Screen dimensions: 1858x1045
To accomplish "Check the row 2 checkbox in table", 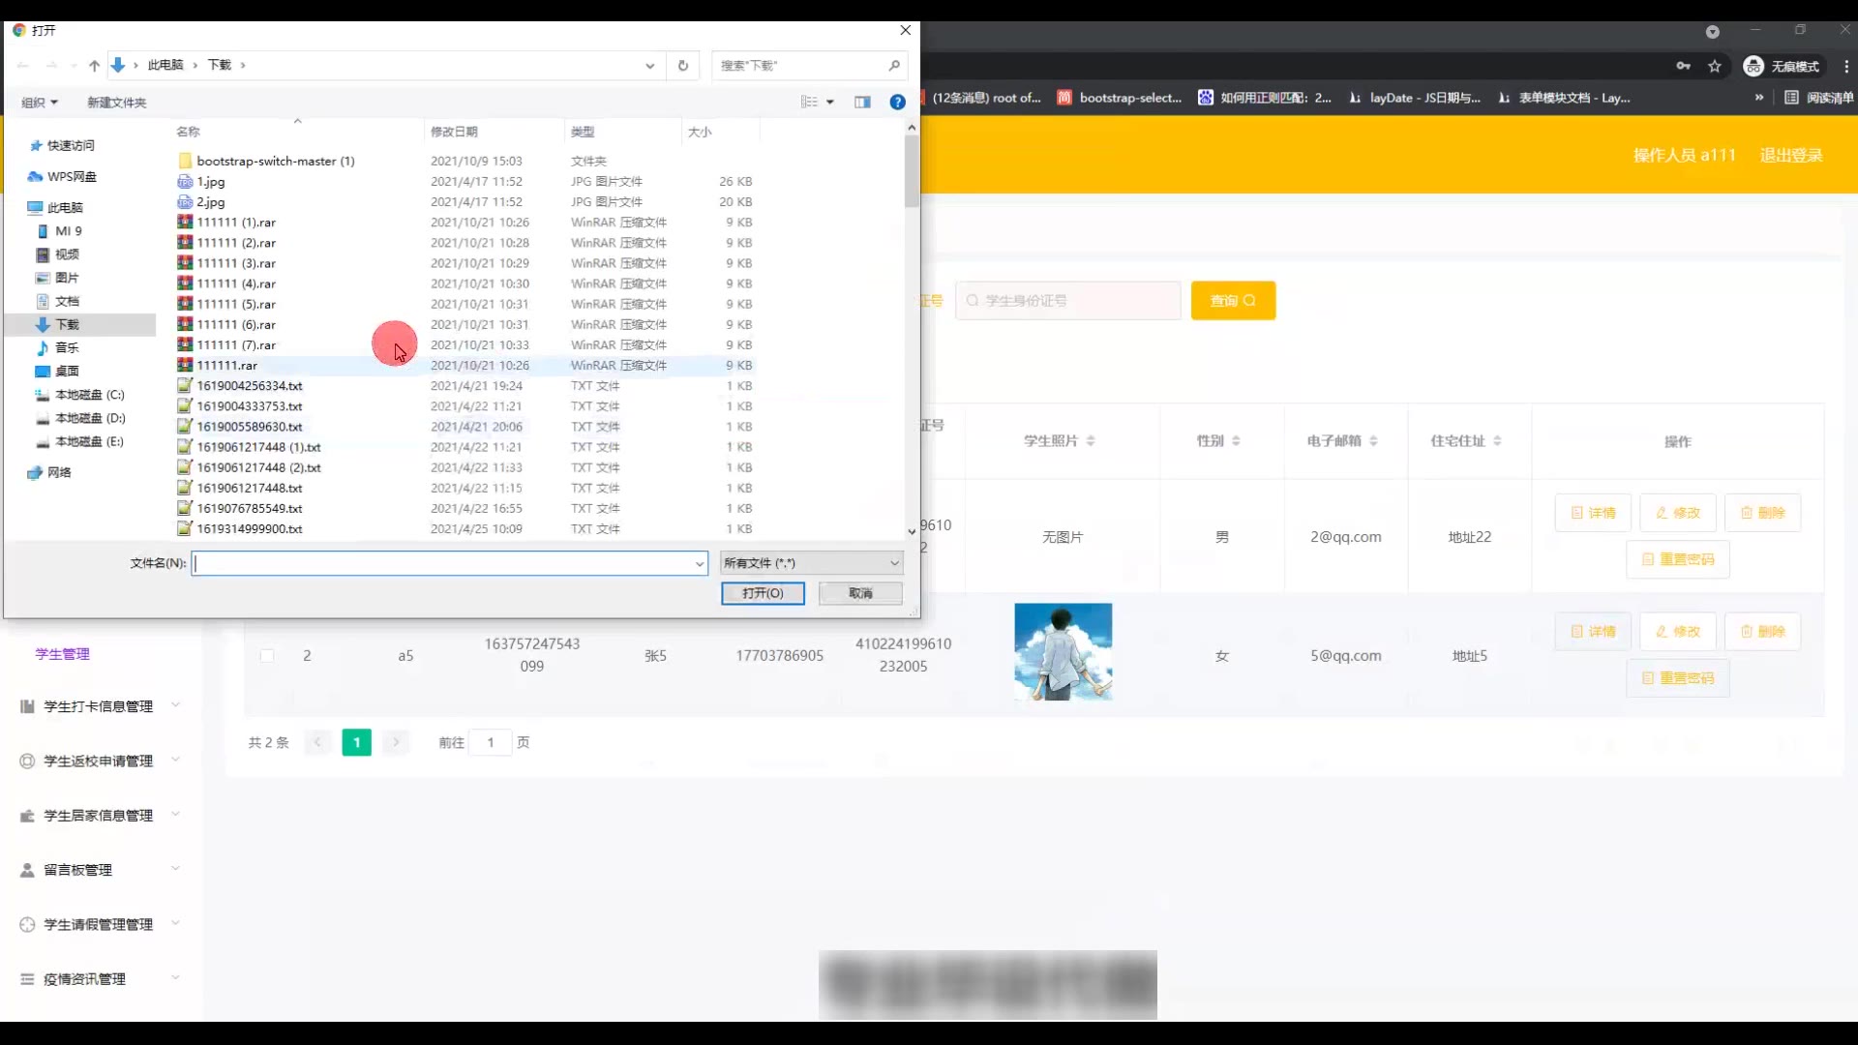I will pyautogui.click(x=267, y=655).
